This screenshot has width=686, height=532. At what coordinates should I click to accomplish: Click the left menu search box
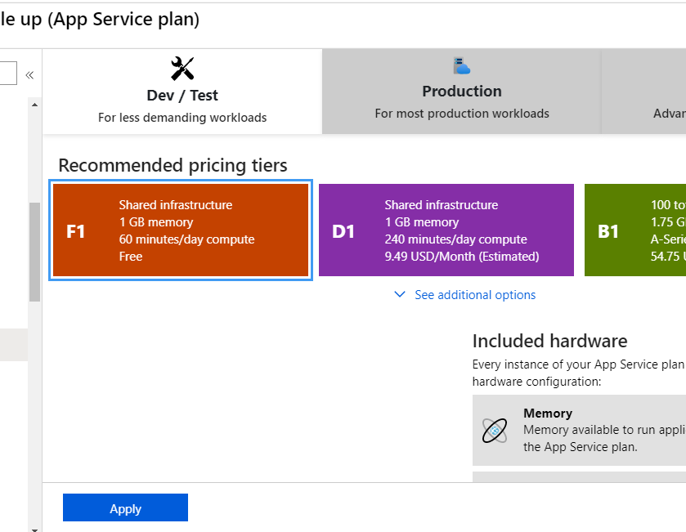coord(7,74)
